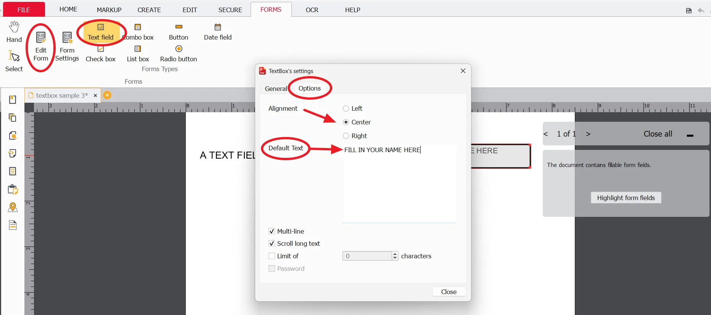Close the textbox sample 3 tab
Viewport: 711px width, 315px height.
[95, 95]
